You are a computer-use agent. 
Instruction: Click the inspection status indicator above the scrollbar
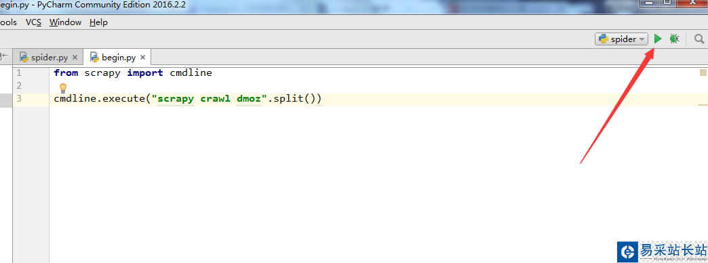coord(703,73)
